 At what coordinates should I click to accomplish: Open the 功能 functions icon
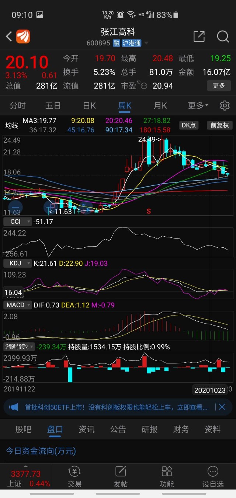pyautogui.click(x=167, y=476)
